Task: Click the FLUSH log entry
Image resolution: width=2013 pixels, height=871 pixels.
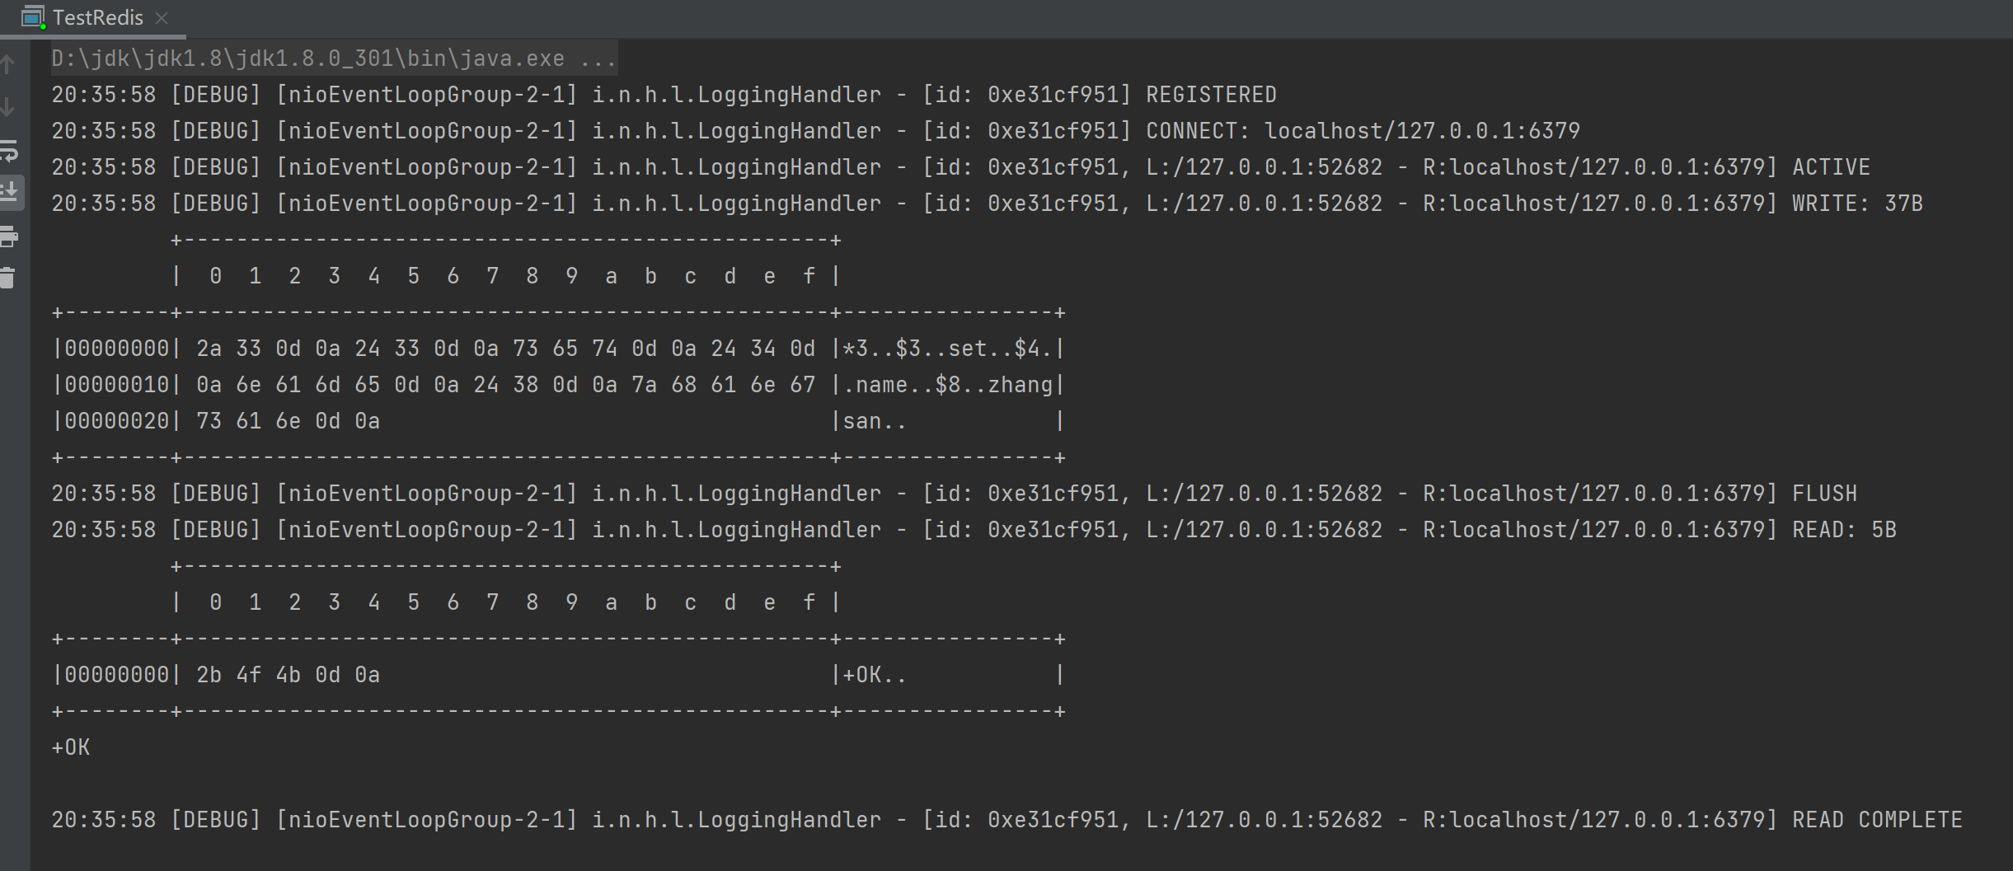Action: click(1823, 494)
